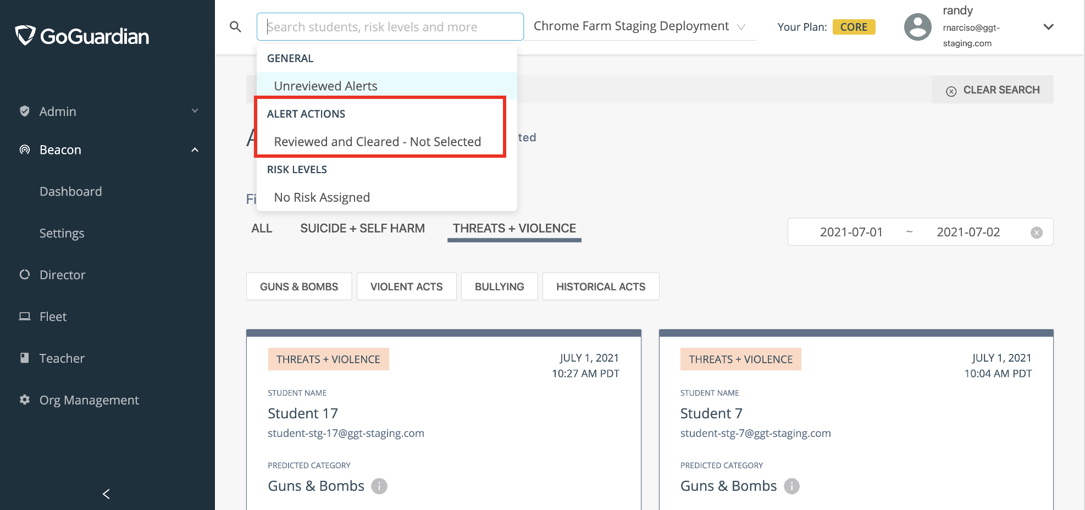1085x510 pixels.
Task: Focus the search students input field
Action: [x=390, y=26]
